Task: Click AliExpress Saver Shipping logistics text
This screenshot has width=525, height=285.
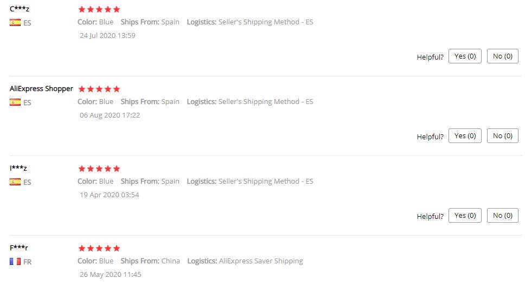Action: click(x=260, y=261)
